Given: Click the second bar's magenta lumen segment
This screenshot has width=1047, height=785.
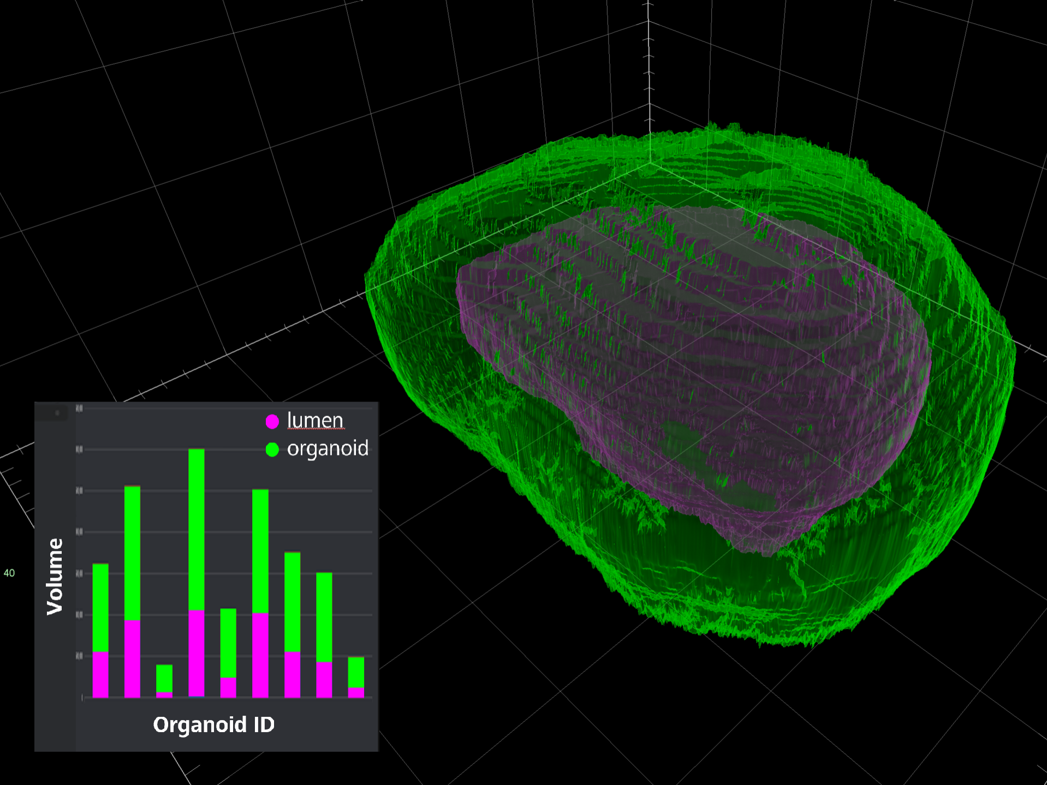Looking at the screenshot, I should (132, 658).
